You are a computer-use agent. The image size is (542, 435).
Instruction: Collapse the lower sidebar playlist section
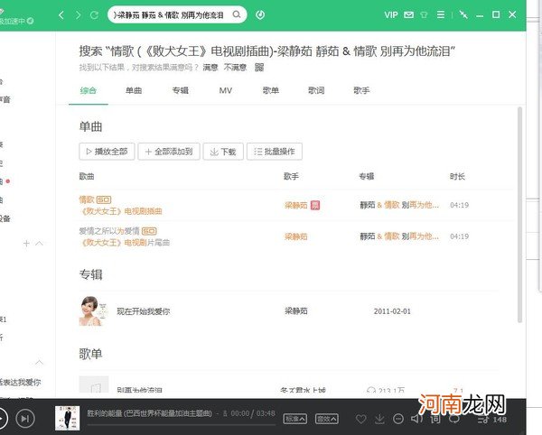(x=40, y=362)
